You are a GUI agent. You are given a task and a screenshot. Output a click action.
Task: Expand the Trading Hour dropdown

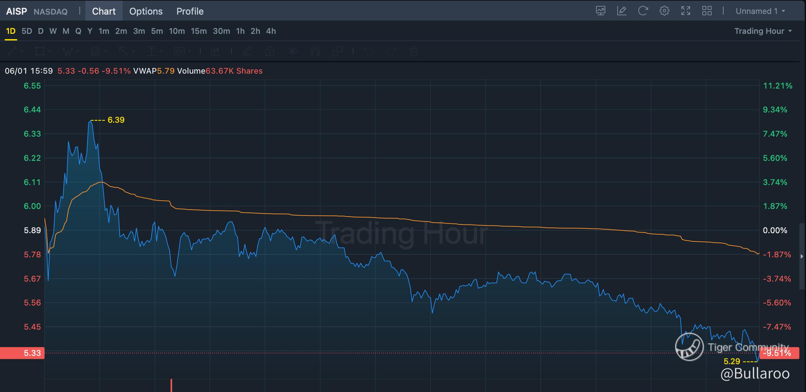(x=763, y=31)
